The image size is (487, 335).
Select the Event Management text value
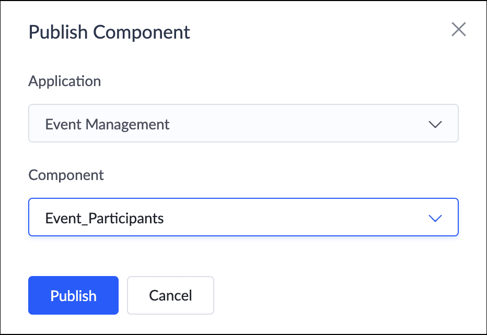107,124
